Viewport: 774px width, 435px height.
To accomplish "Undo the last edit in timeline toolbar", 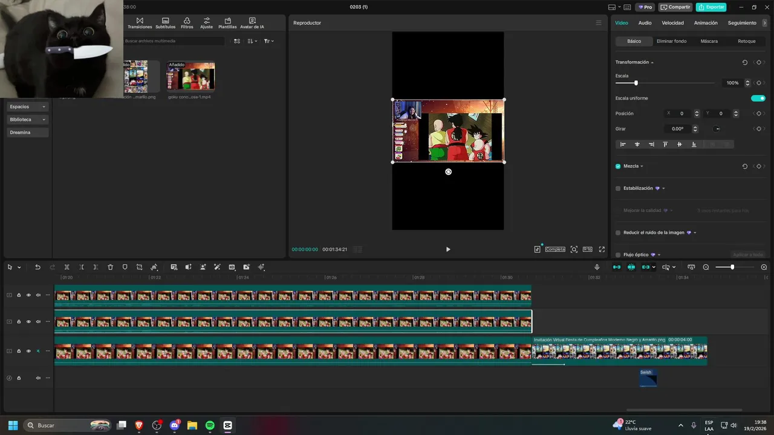I will click(x=37, y=267).
